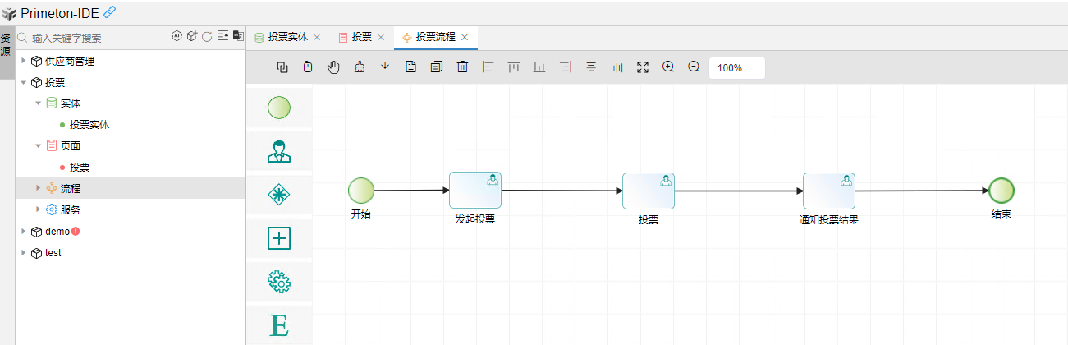Click the zoom out magnifier icon
This screenshot has width=1068, height=345.
(694, 67)
